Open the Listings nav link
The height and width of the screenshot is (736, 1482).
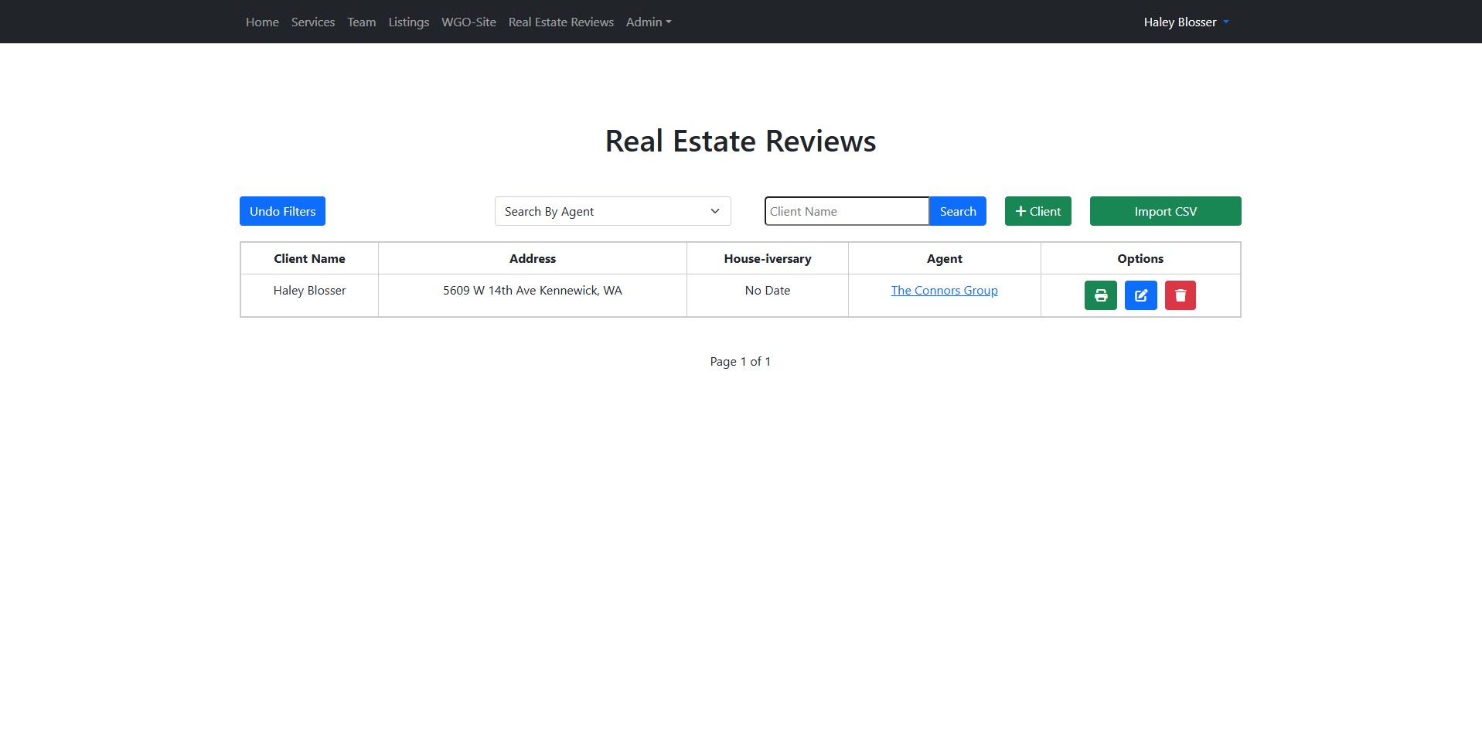[408, 22]
